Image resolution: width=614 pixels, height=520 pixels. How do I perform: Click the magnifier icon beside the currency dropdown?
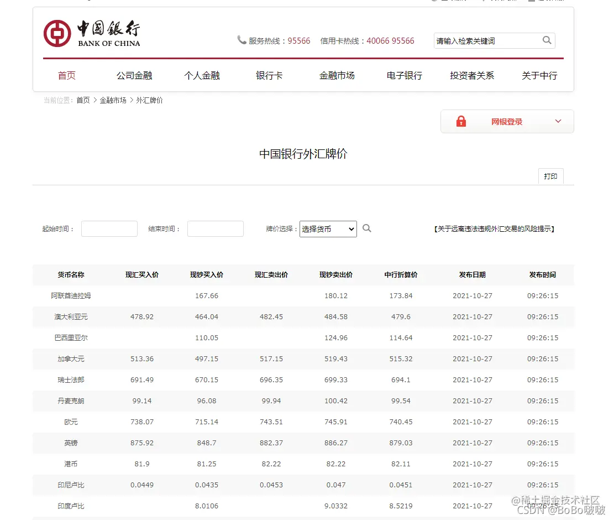pos(367,227)
